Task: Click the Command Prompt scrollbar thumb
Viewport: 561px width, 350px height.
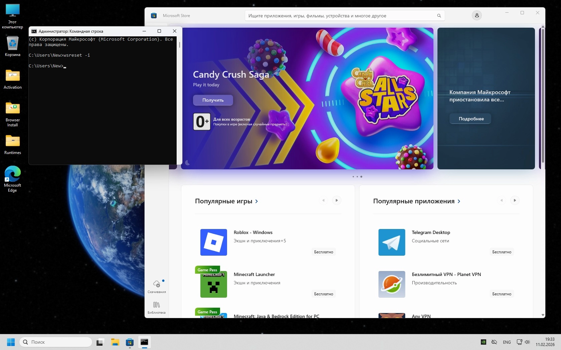Action: tap(180, 45)
